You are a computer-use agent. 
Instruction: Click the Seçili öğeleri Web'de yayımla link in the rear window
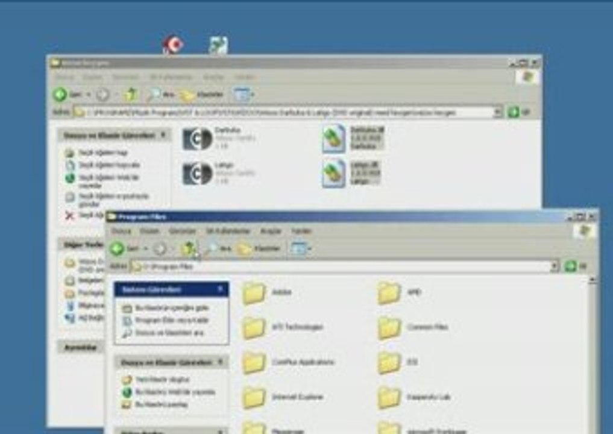pos(109,181)
